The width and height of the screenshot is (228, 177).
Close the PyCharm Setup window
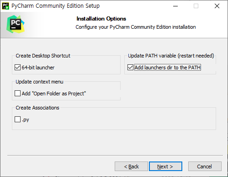click(x=217, y=6)
